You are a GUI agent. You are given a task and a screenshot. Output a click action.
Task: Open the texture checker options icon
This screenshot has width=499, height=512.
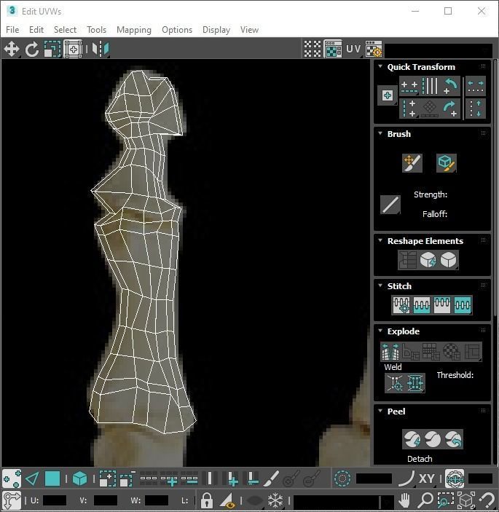point(374,50)
